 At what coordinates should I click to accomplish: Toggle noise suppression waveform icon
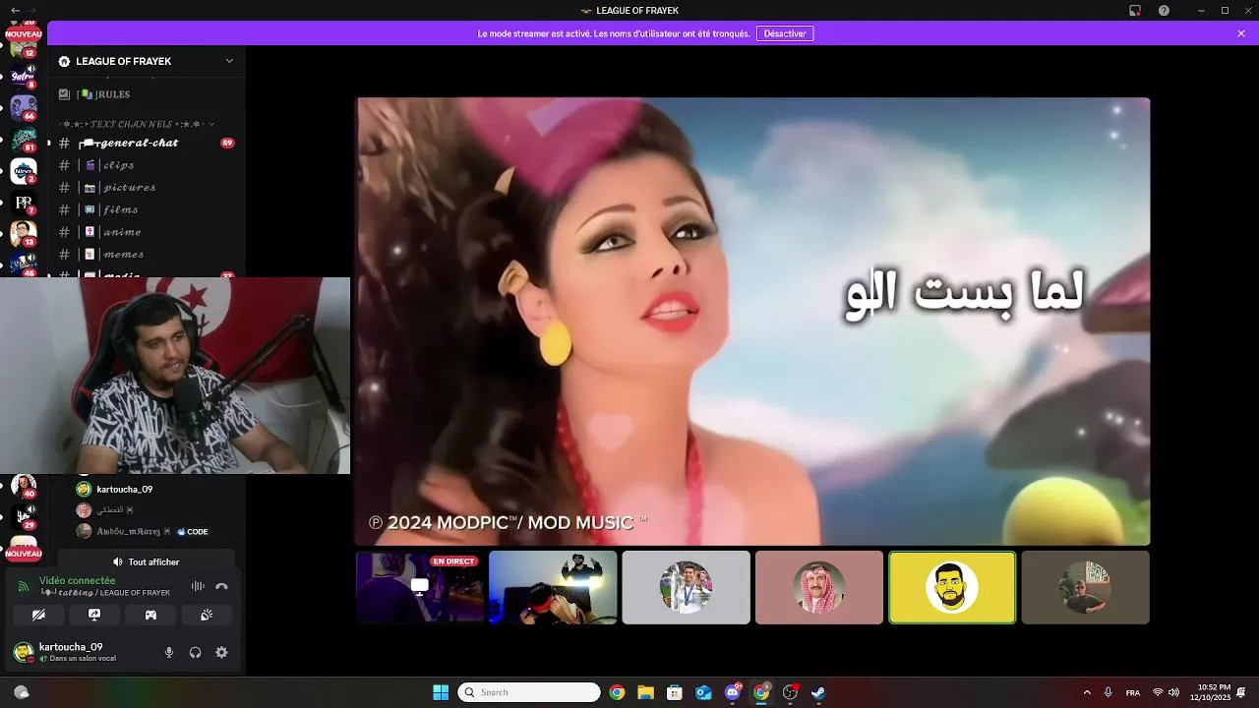(198, 586)
